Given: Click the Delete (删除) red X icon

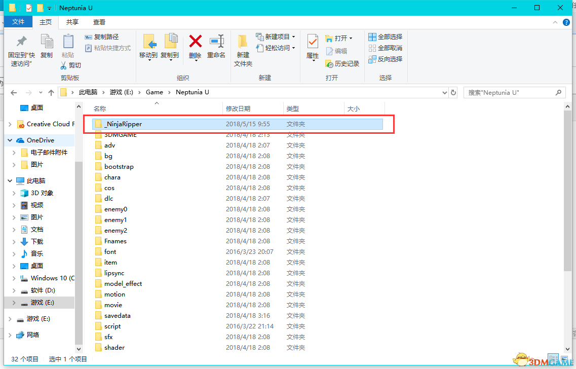Looking at the screenshot, I should [x=195, y=43].
